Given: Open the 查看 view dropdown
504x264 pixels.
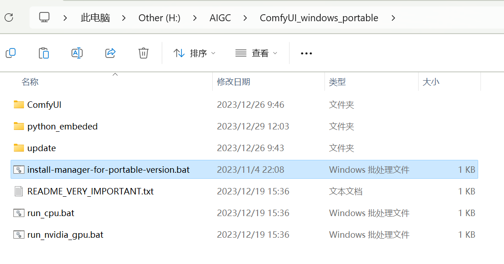Looking at the screenshot, I should 256,53.
